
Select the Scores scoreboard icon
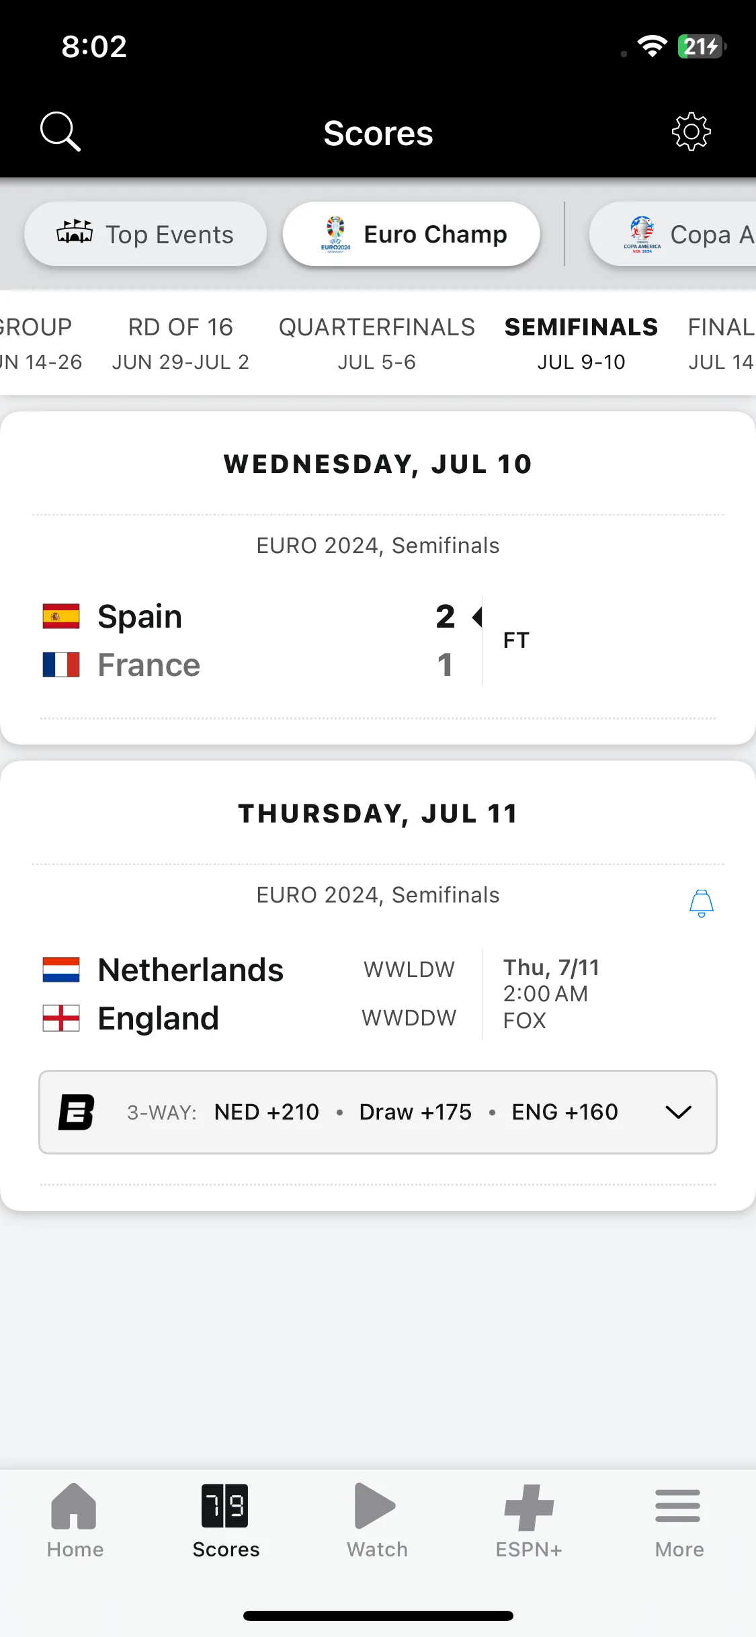(x=225, y=1505)
